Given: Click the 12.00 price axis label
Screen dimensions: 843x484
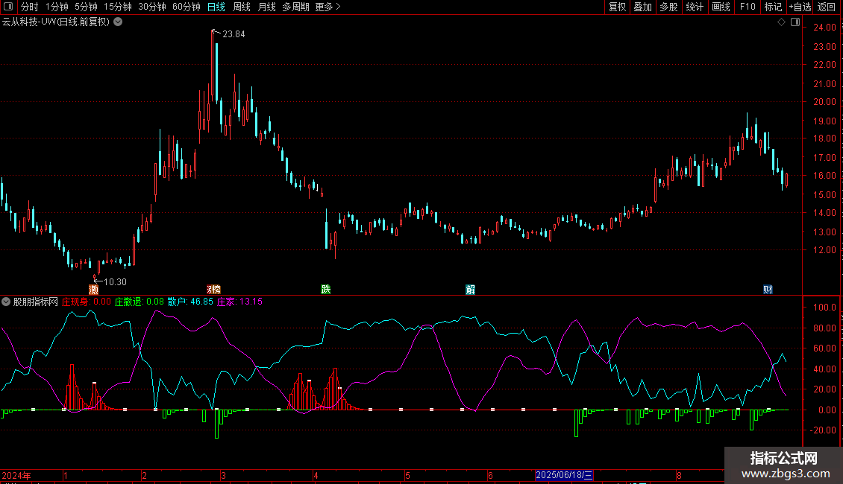Looking at the screenshot, I should point(824,250).
